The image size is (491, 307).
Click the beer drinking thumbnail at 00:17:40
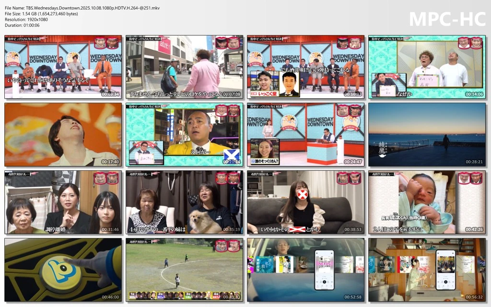[63, 135]
